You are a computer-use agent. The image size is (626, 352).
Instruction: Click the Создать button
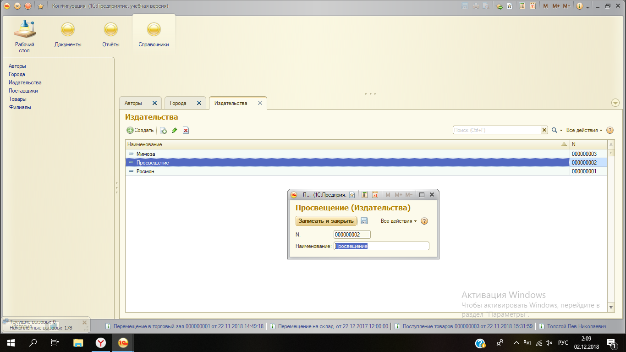click(x=140, y=130)
